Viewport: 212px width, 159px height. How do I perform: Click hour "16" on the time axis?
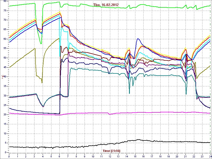click(143, 156)
